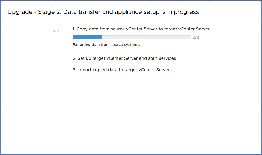This screenshot has height=155, width=262.
Task: Click the blue filled portion of progress bar
Action: (x=87, y=38)
